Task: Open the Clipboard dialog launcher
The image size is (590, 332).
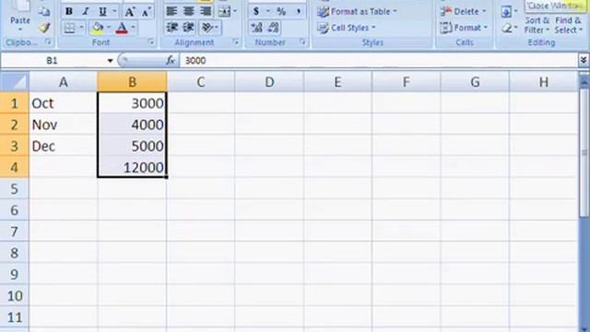Action: click(48, 42)
